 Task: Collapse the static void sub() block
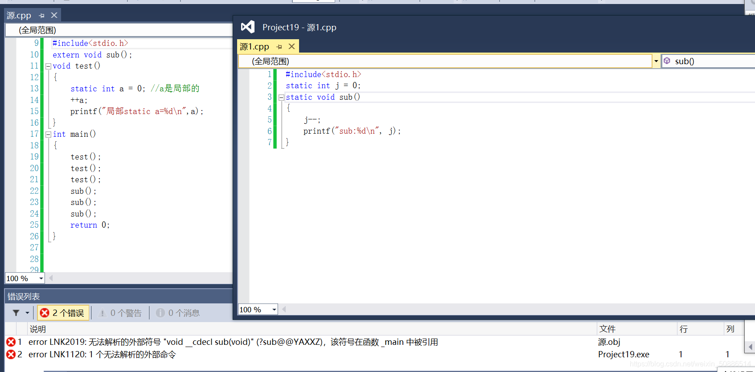click(281, 98)
